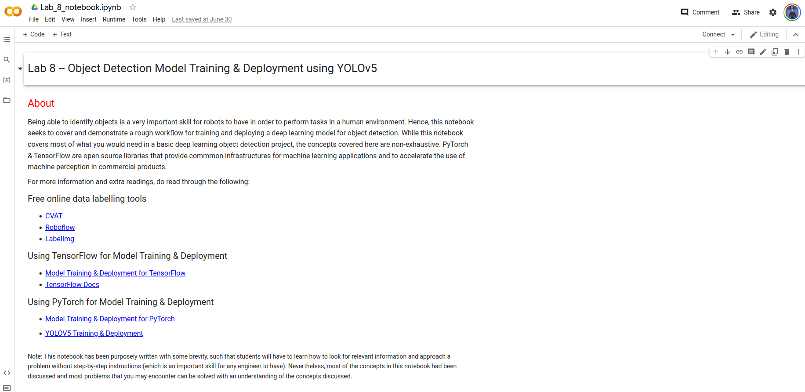This screenshot has width=805, height=392.
Task: Copy link to the cell
Action: point(740,52)
